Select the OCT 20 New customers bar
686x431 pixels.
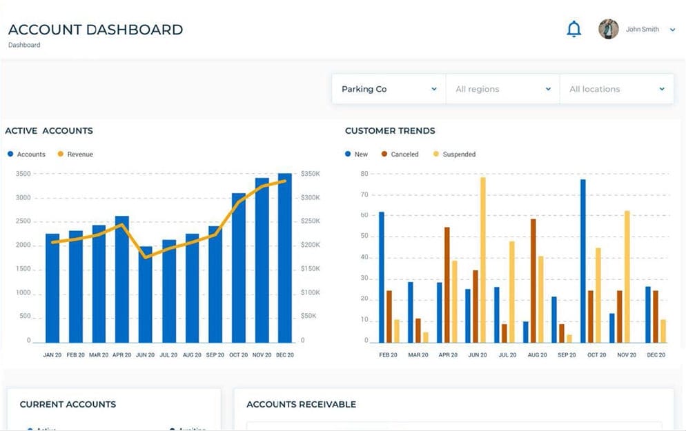(583, 261)
